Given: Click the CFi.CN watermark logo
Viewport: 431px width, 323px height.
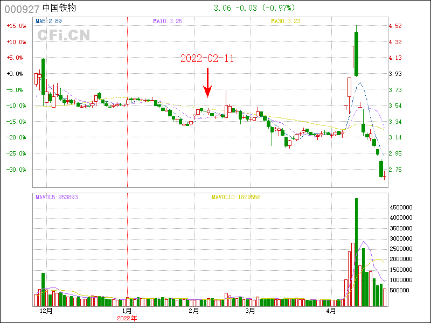Looking at the screenshot, I should tap(63, 36).
